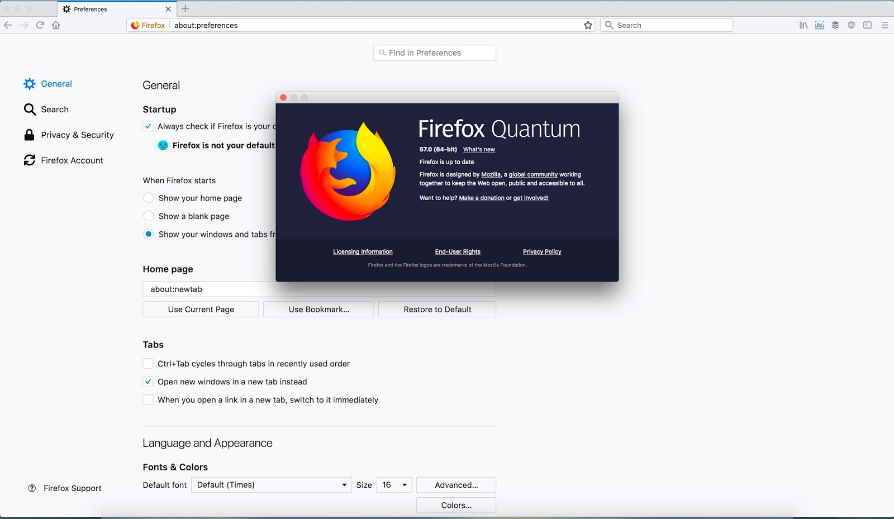The height and width of the screenshot is (519, 894).
Task: Toggle the sidebar with the sidebar icon
Action: [867, 25]
